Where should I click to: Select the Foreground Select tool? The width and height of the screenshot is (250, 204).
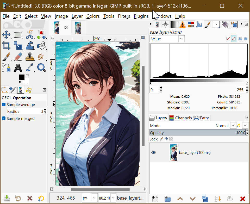41,35
